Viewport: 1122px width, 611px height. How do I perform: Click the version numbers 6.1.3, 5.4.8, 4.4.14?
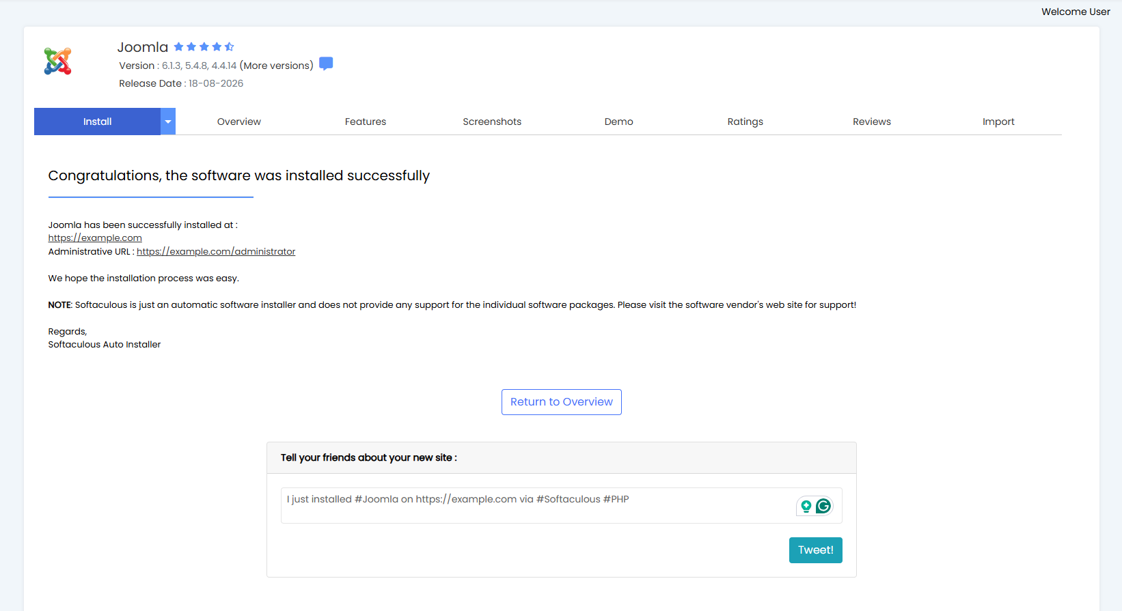coord(199,66)
